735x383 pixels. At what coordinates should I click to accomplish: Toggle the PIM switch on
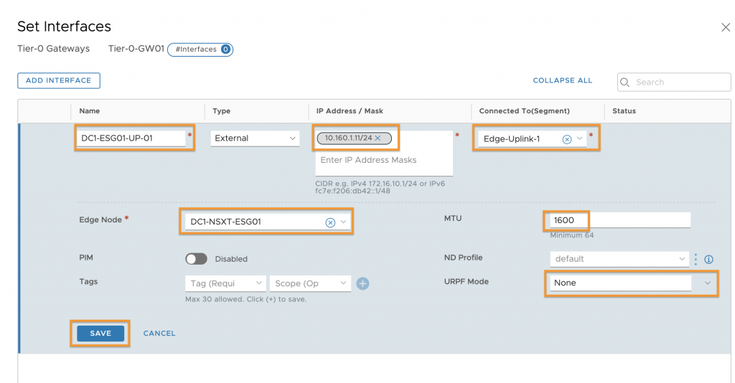pyautogui.click(x=196, y=259)
